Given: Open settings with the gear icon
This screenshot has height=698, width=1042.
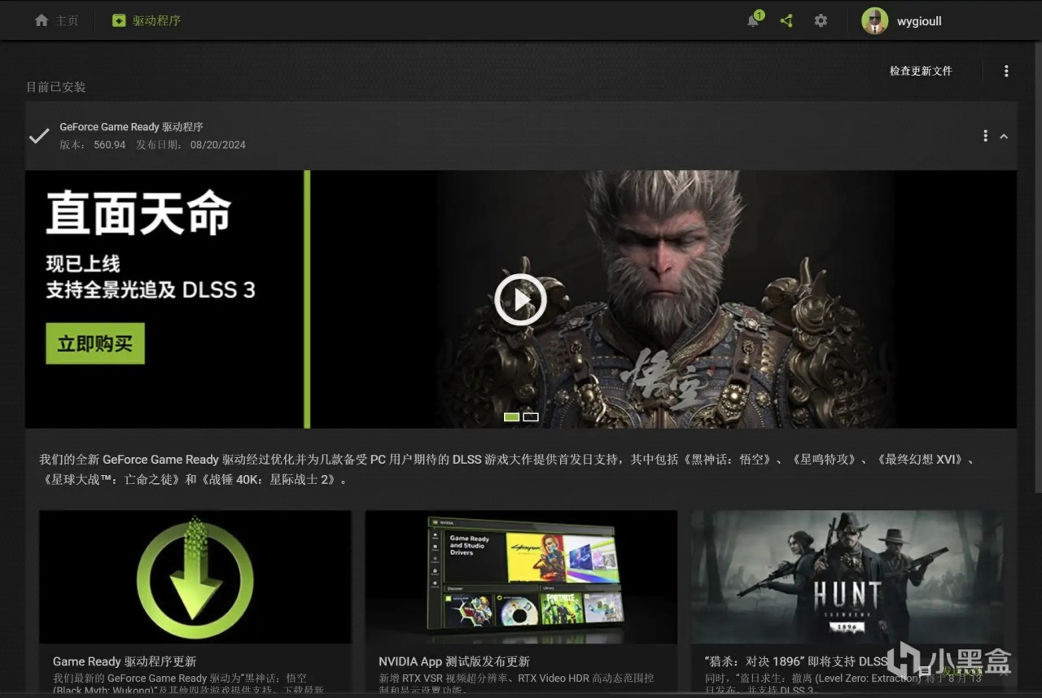Looking at the screenshot, I should tap(821, 20).
